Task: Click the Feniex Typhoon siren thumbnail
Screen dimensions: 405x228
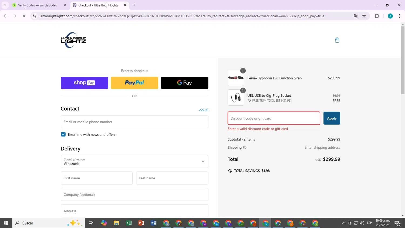Action: [236, 78]
